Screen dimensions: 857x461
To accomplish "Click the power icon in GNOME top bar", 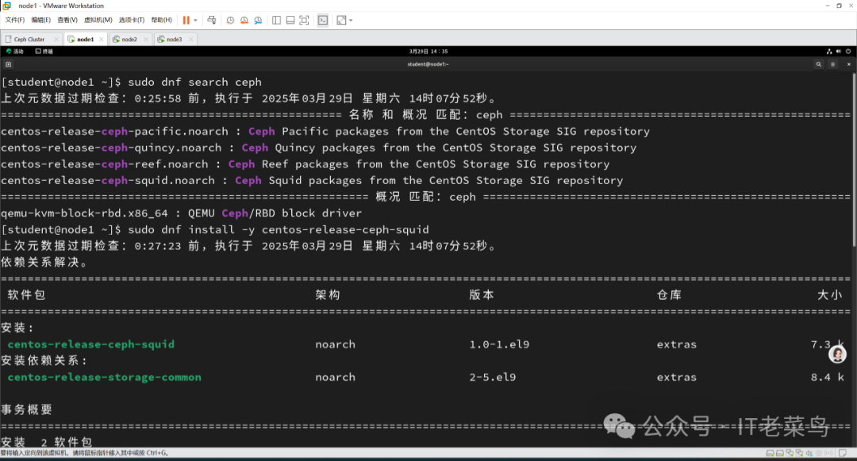I will pyautogui.click(x=848, y=52).
